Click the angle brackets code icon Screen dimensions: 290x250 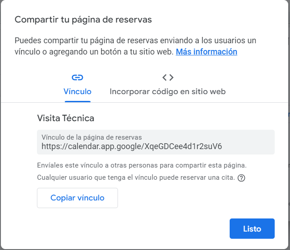pyautogui.click(x=168, y=77)
